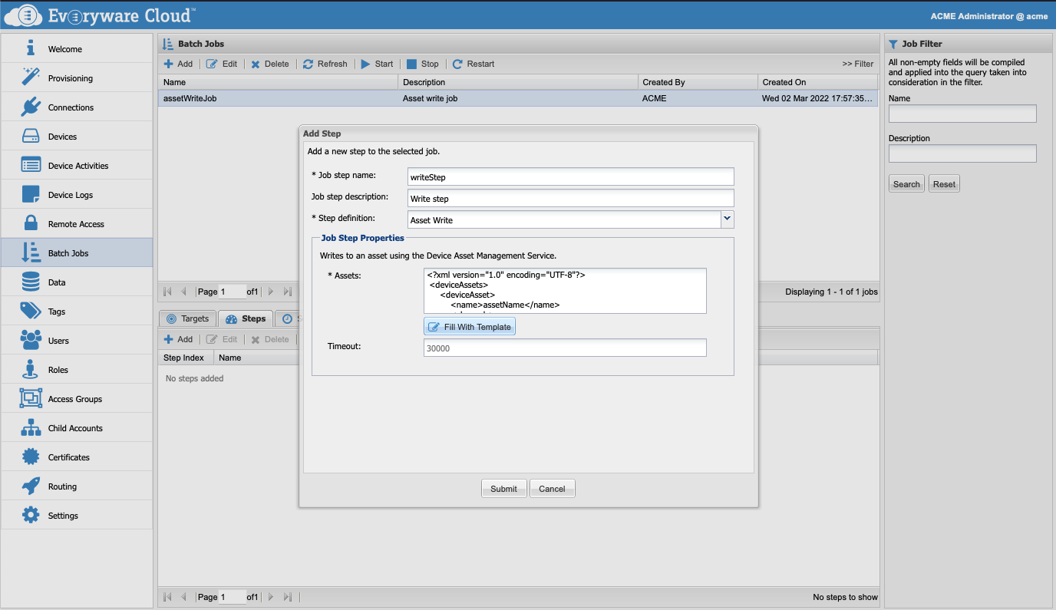Open the Device Logs icon
Image resolution: width=1056 pixels, height=610 pixels.
point(31,194)
